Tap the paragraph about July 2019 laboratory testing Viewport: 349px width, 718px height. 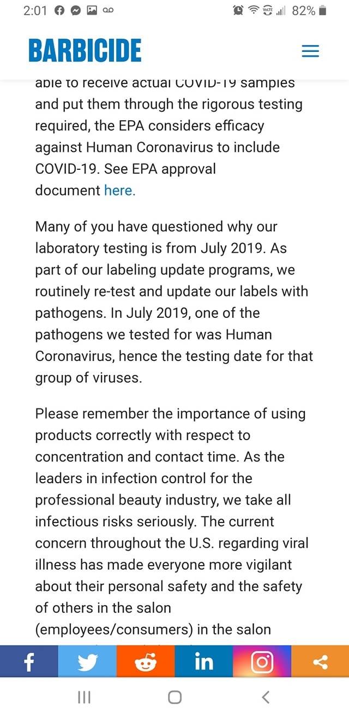coord(174,302)
